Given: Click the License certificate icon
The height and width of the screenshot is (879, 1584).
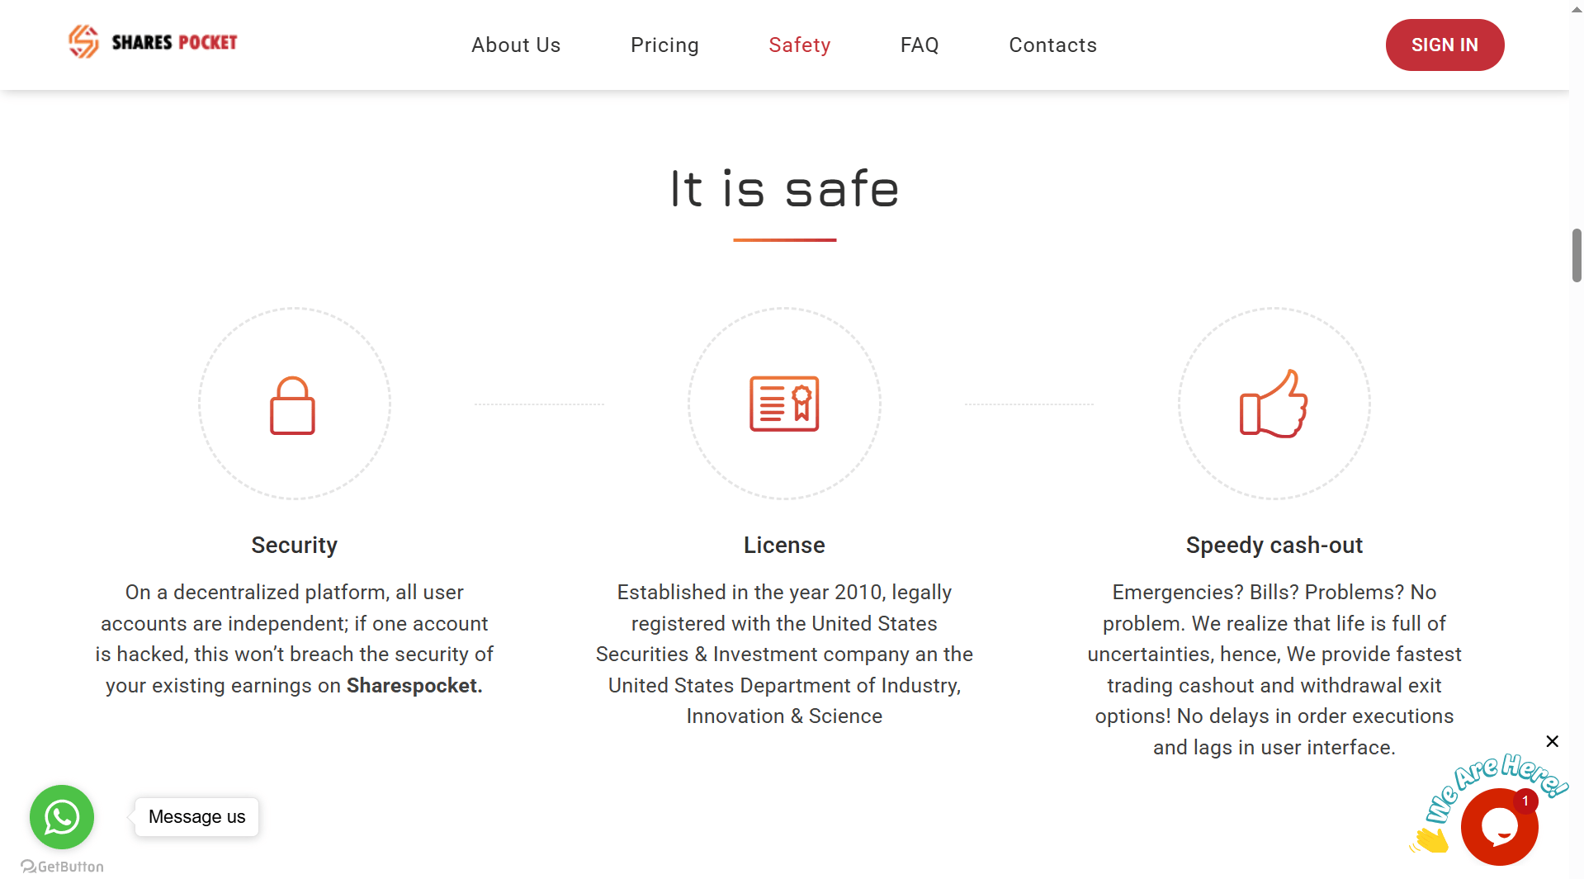Looking at the screenshot, I should tap(784, 404).
